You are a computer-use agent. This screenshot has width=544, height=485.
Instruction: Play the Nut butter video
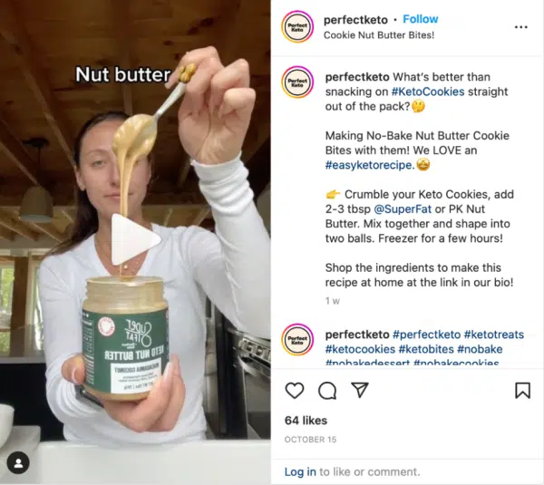coord(136,239)
